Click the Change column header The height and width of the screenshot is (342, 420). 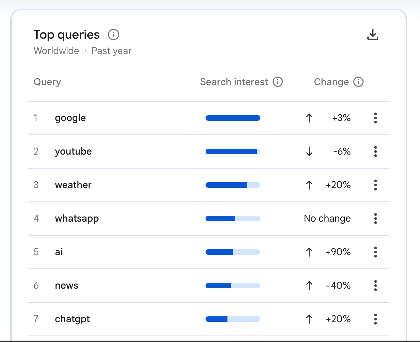click(331, 82)
